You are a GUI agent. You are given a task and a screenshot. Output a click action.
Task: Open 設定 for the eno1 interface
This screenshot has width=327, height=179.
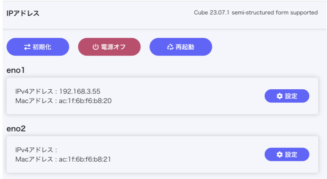(287, 96)
